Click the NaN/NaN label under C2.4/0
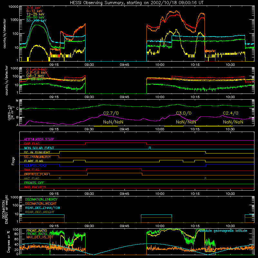This screenshot has height=258, width=258. point(233,122)
